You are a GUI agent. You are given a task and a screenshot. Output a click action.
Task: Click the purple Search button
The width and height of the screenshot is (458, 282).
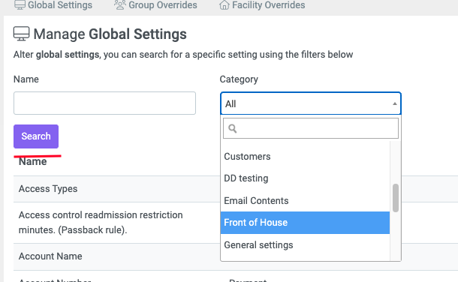[36, 136]
